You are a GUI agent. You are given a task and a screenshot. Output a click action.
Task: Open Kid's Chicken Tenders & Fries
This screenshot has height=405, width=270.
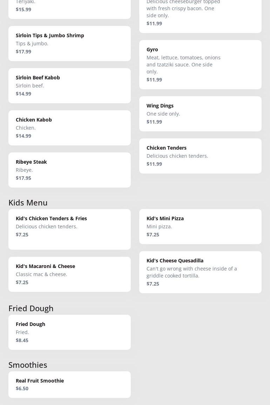coord(69,229)
